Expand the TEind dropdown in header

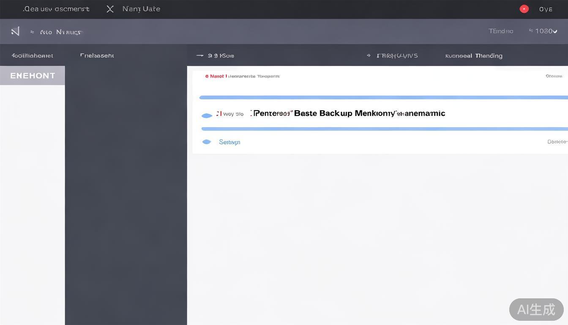click(x=501, y=31)
